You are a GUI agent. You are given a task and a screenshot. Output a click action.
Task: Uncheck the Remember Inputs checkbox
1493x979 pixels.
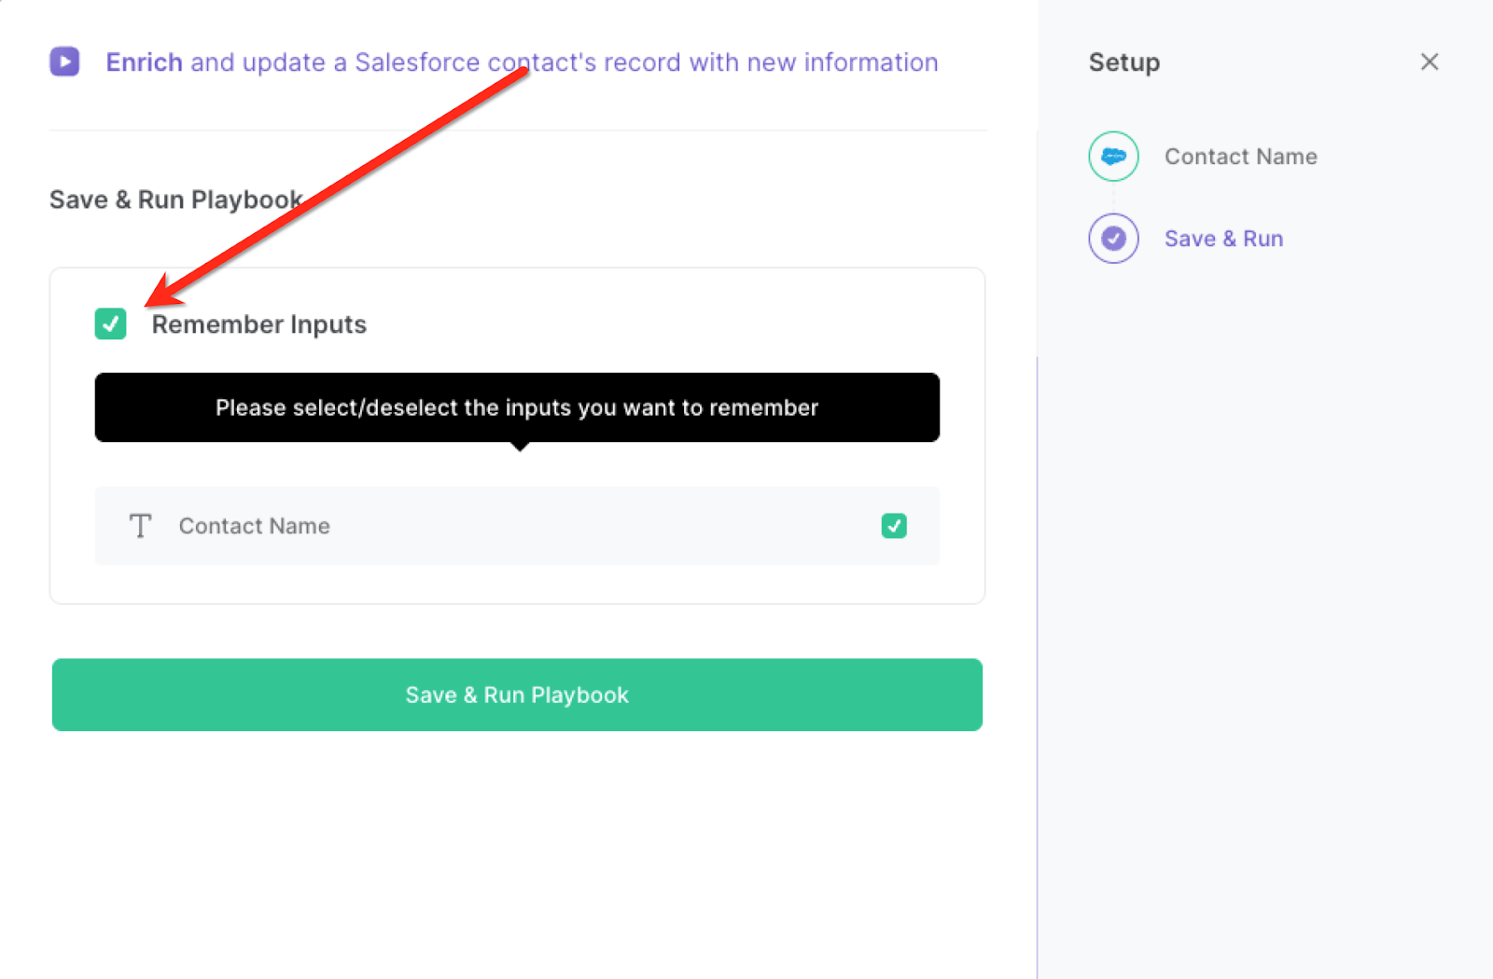(110, 324)
